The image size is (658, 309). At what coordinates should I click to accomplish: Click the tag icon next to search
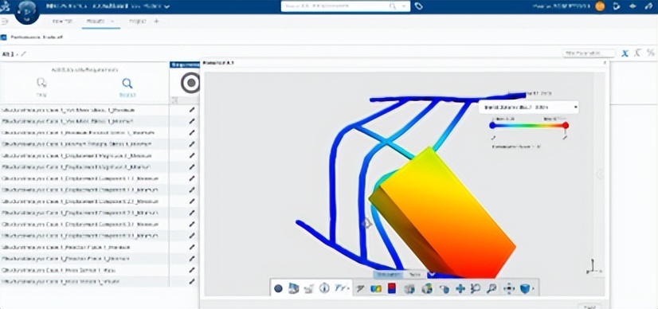point(418,6)
